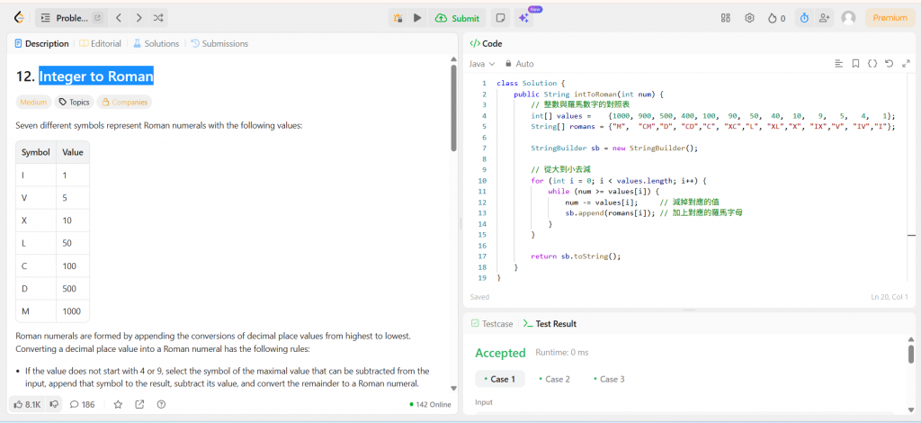Like the problem thumbs up 8.1K
The image size is (921, 423).
point(27,404)
